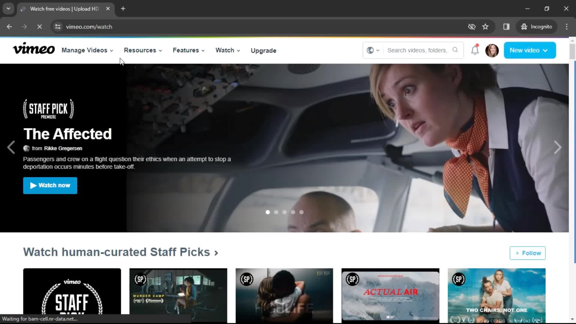Open the browser side panel
The height and width of the screenshot is (324, 576).
click(x=506, y=27)
